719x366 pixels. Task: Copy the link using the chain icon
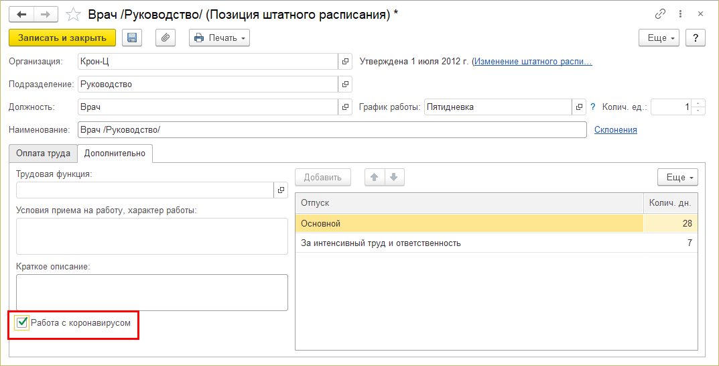[660, 14]
